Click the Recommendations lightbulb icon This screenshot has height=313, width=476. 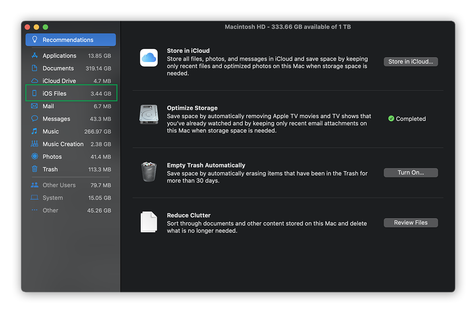[x=35, y=40]
